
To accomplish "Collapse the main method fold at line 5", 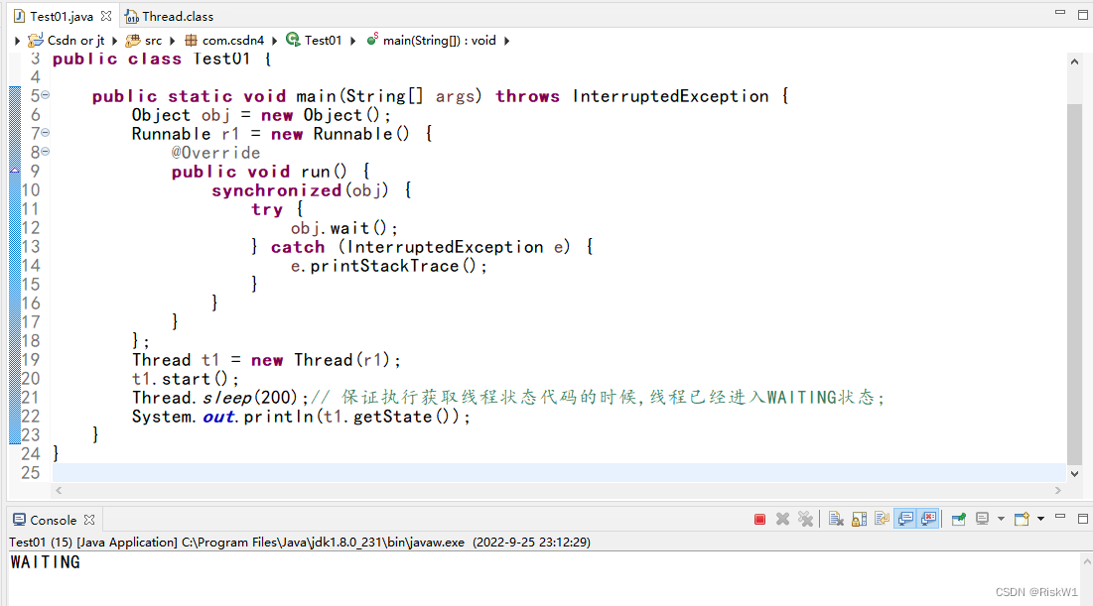I will pos(46,95).
